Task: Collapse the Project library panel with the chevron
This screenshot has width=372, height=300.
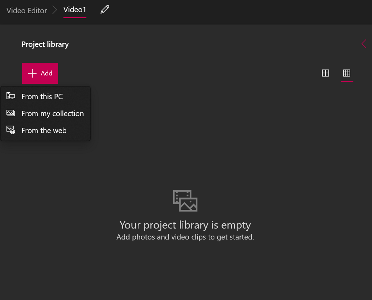Action: (364, 44)
